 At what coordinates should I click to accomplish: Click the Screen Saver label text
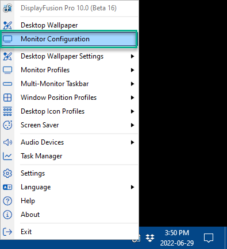click(x=40, y=125)
